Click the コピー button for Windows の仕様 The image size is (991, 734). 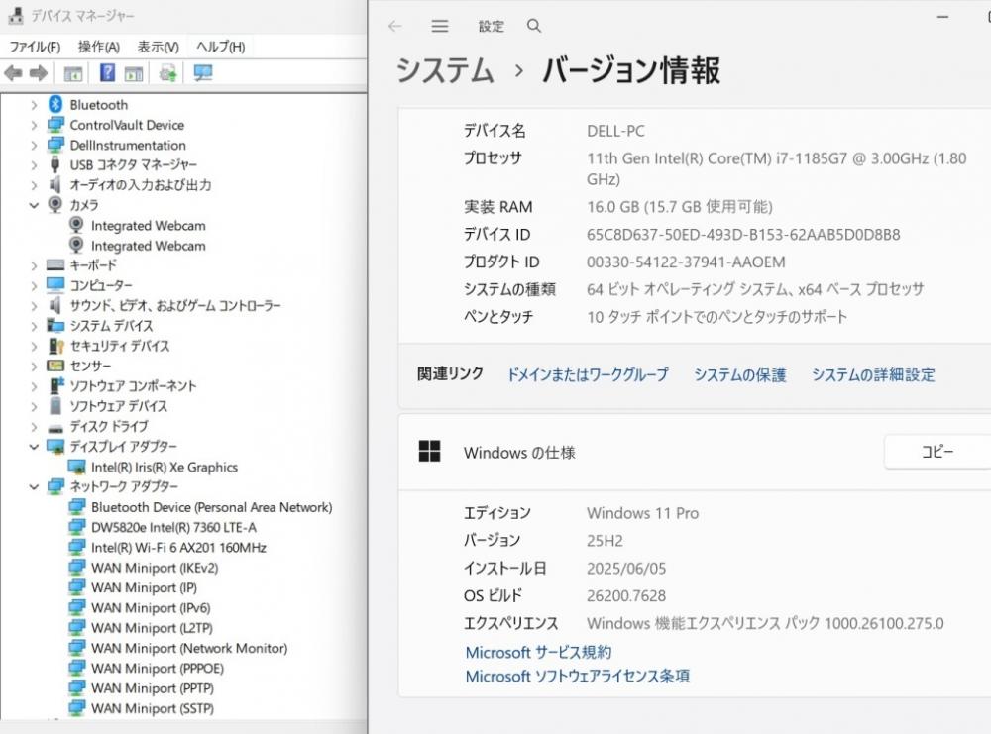click(x=937, y=451)
